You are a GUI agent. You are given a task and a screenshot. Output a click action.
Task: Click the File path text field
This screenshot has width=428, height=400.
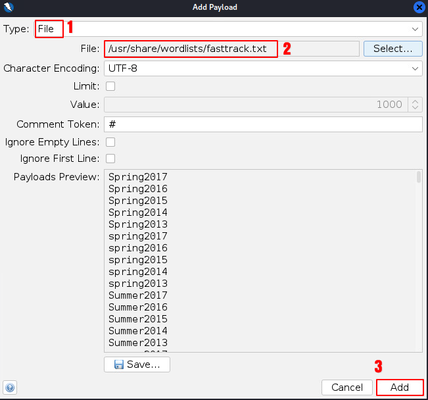[x=231, y=49]
